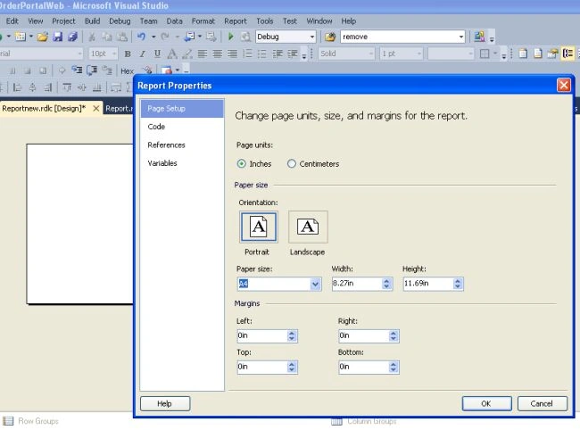Click the Copy icon in the toolbar
This screenshot has height=430, width=580.
point(107,37)
